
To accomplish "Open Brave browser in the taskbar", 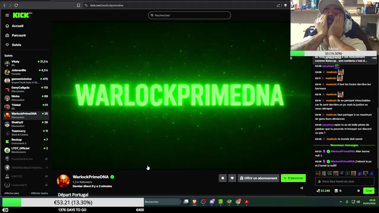I will pyautogui.click(x=195, y=202).
